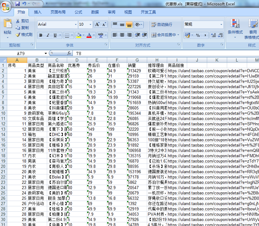The height and width of the screenshot is (226, 259).
Task: Increase the indent
Action: (144, 35)
